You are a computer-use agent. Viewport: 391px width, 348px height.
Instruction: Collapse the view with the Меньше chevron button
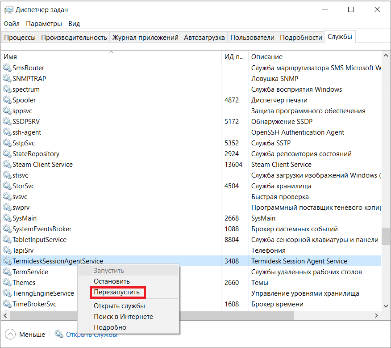[x=10, y=334]
